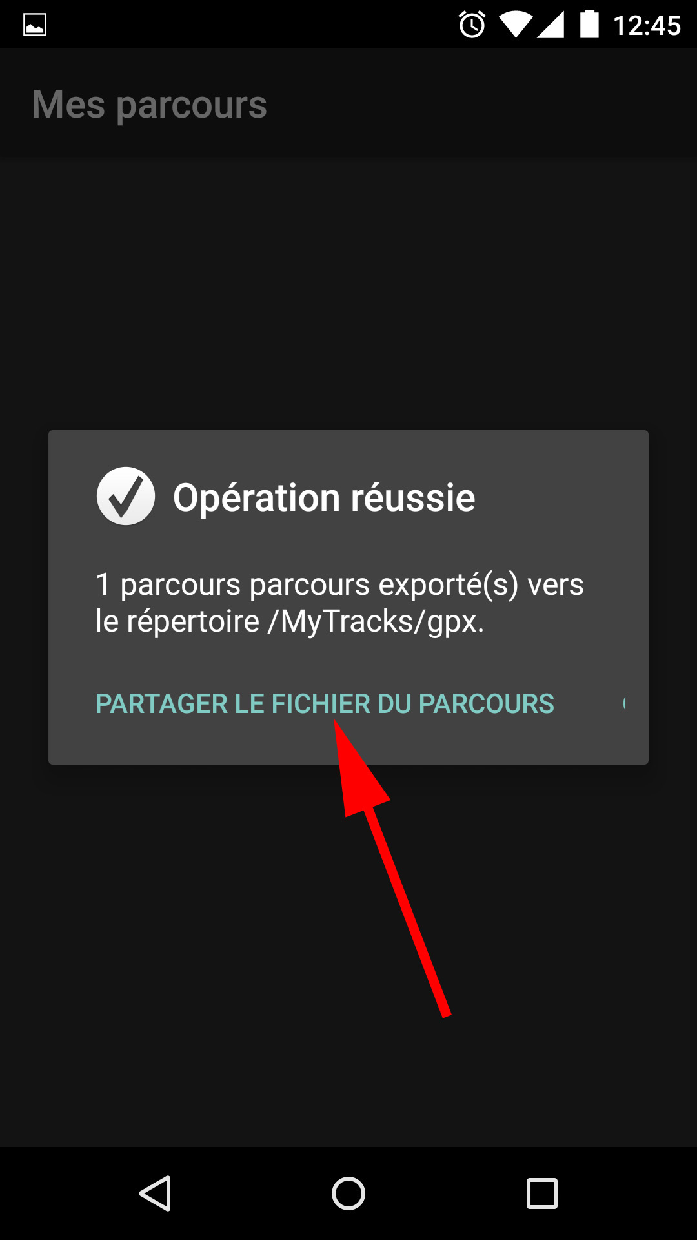
Task: Tap the alarm clock status icon
Action: coord(472,25)
